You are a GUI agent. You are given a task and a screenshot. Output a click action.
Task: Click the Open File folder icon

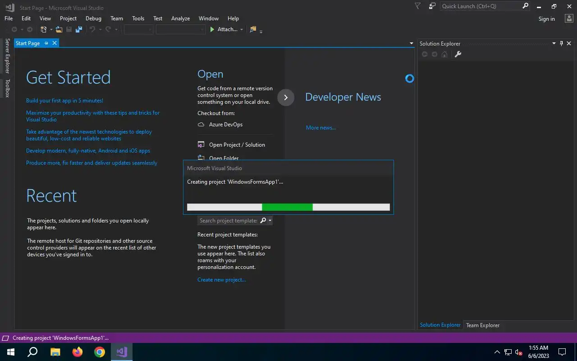(x=59, y=29)
